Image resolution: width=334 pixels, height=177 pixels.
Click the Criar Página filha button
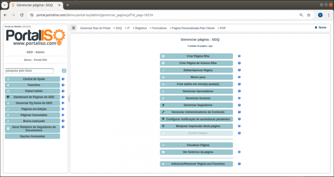pos(197,56)
